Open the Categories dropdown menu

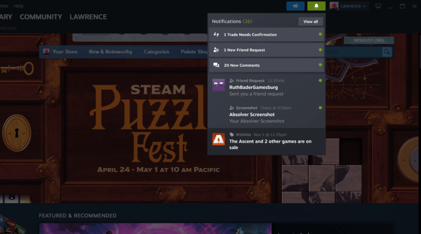click(156, 52)
